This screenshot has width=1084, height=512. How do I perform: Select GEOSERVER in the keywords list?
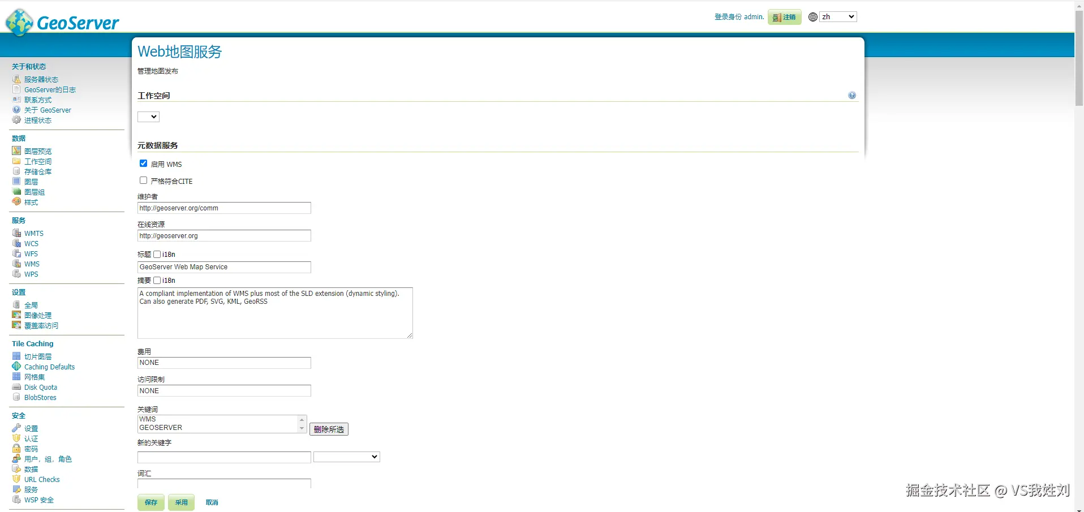coord(161,428)
